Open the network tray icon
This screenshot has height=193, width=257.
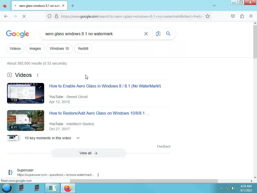tap(227, 188)
